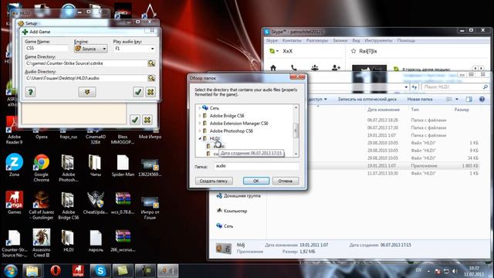494x278 pixels.
Task: Click the Skype home icon
Action: (273, 68)
